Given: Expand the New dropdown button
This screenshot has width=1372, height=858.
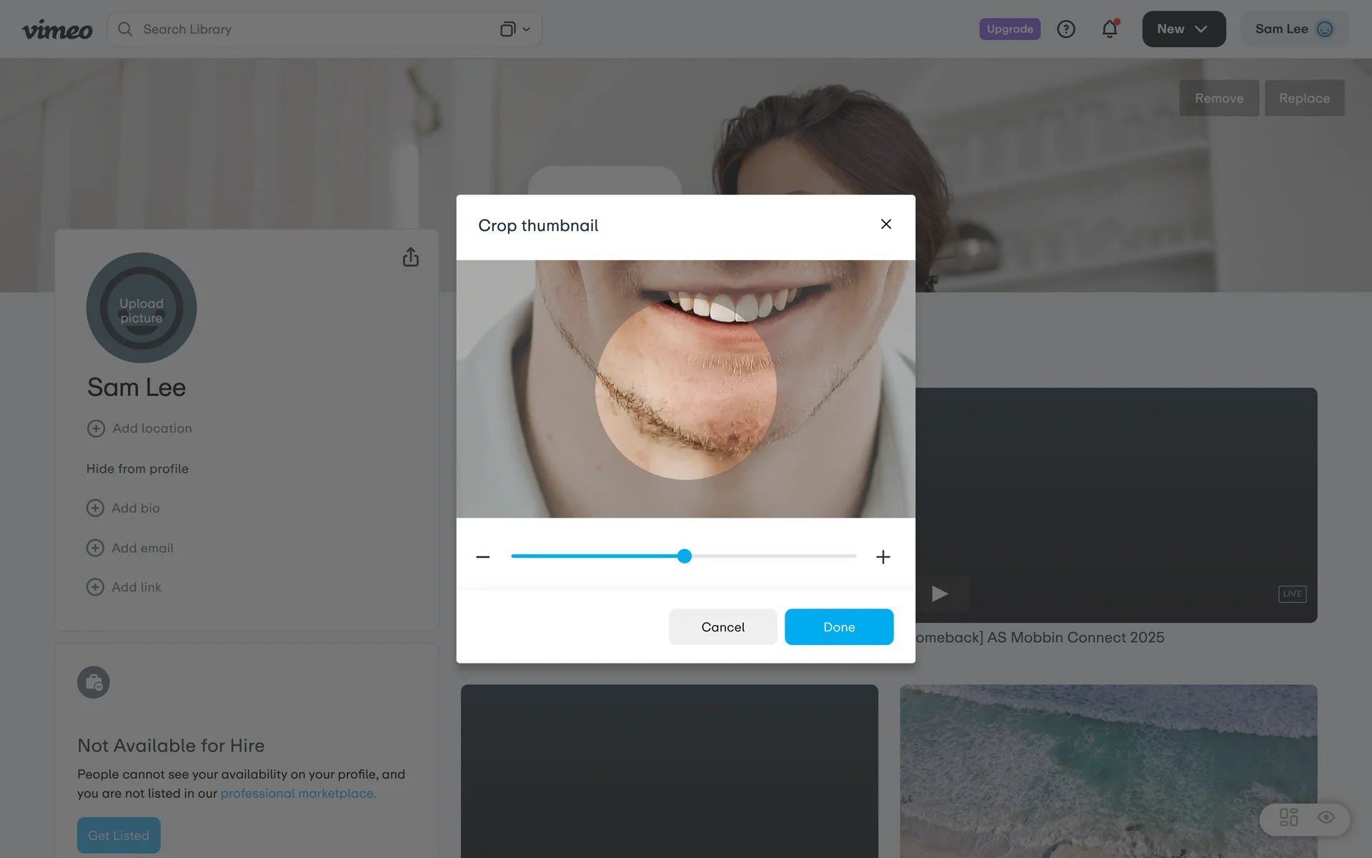Looking at the screenshot, I should 1183,29.
